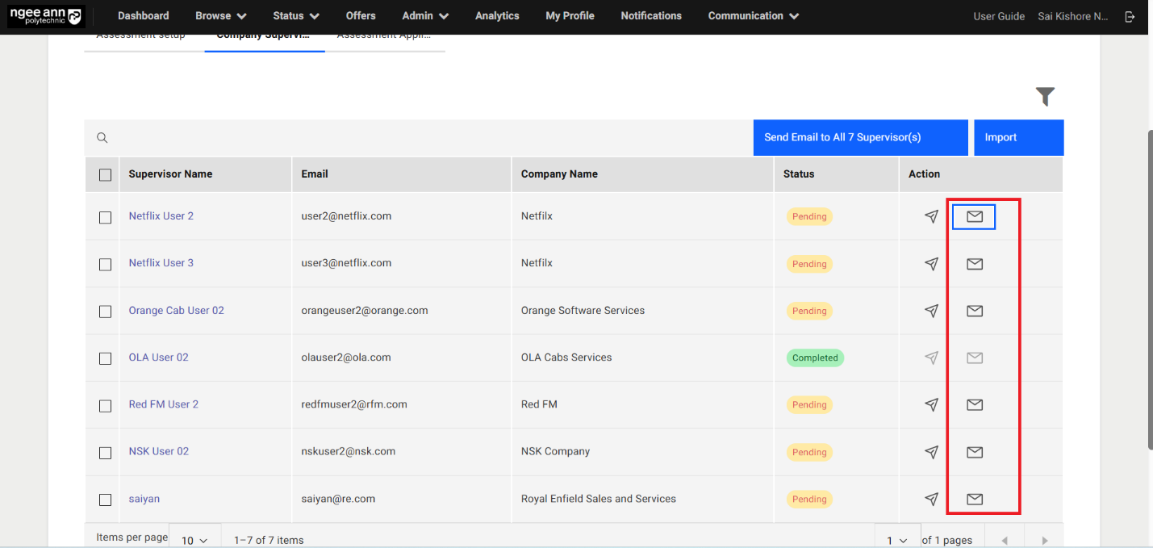
Task: Click the filter funnel icon
Action: tap(1045, 97)
